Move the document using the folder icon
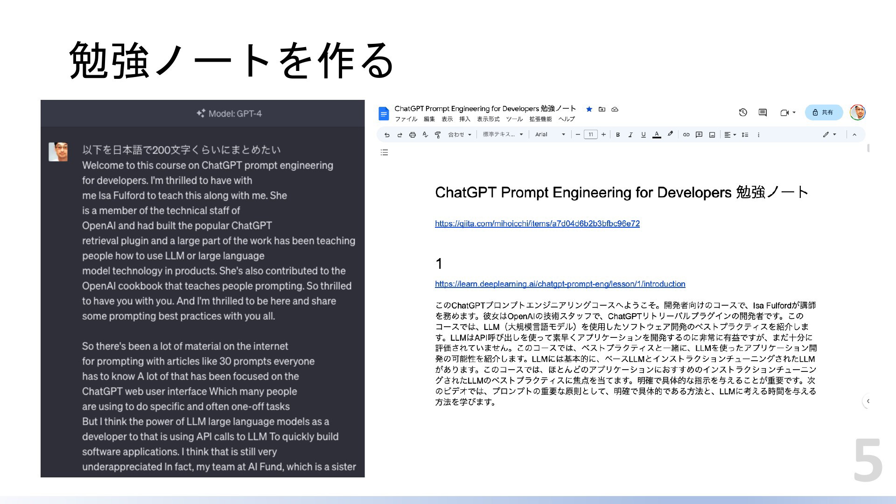The height and width of the screenshot is (504, 896). click(602, 109)
